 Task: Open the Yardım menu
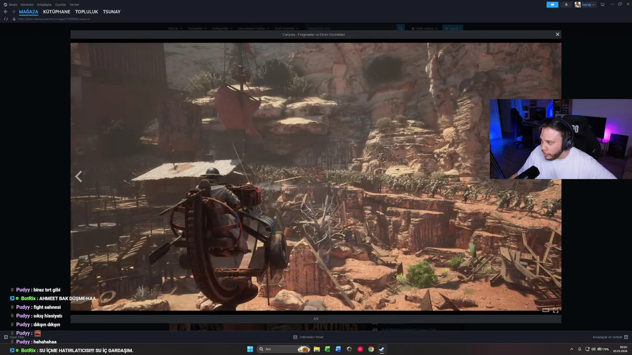tap(74, 4)
